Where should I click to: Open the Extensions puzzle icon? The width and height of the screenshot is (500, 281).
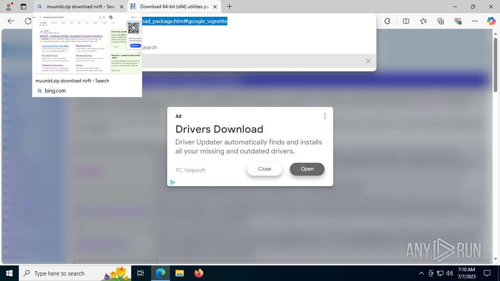click(387, 21)
